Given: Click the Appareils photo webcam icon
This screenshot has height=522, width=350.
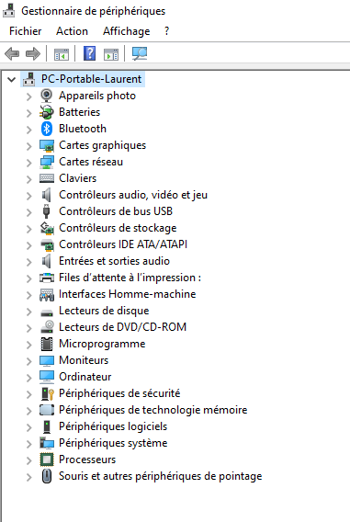Looking at the screenshot, I should tap(47, 96).
